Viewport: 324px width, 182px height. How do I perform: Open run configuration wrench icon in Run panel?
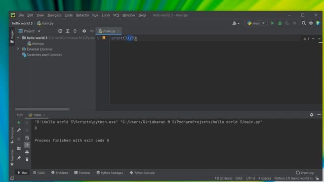[x=19, y=130]
